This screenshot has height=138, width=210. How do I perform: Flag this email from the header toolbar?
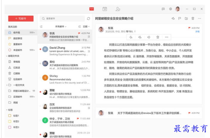(180, 18)
